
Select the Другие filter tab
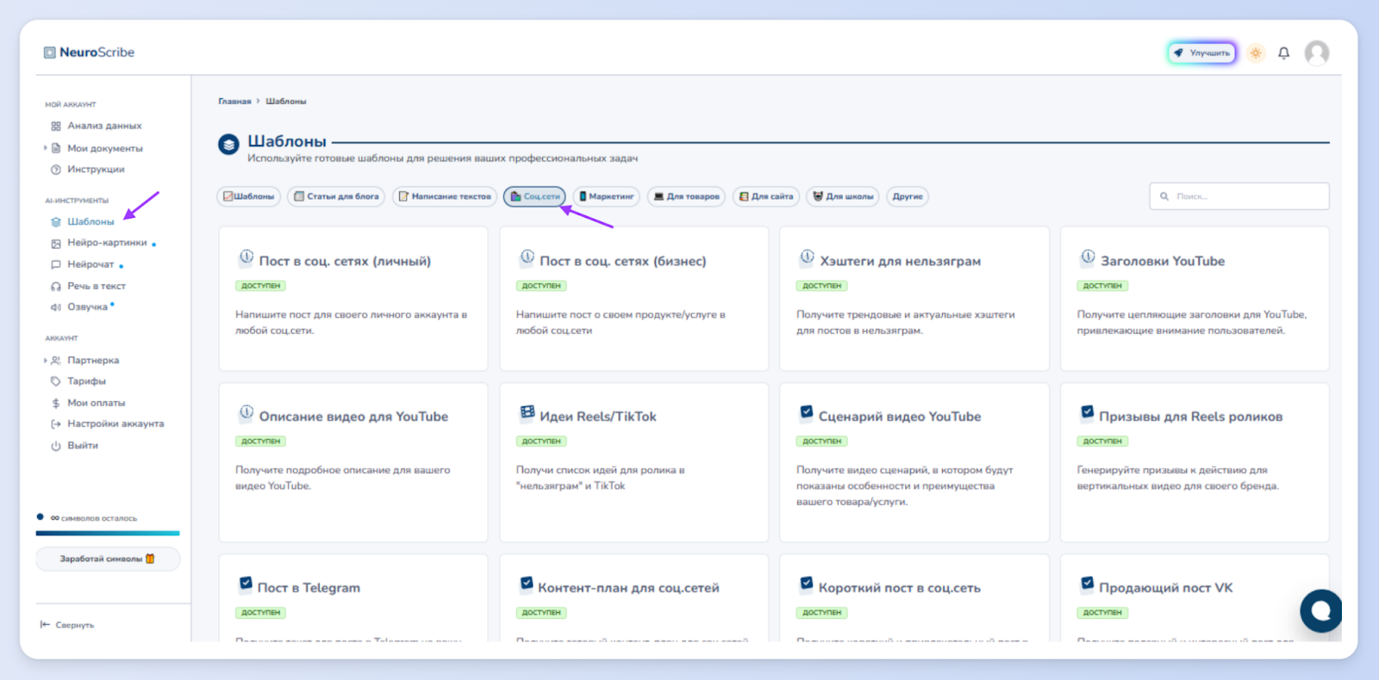908,196
